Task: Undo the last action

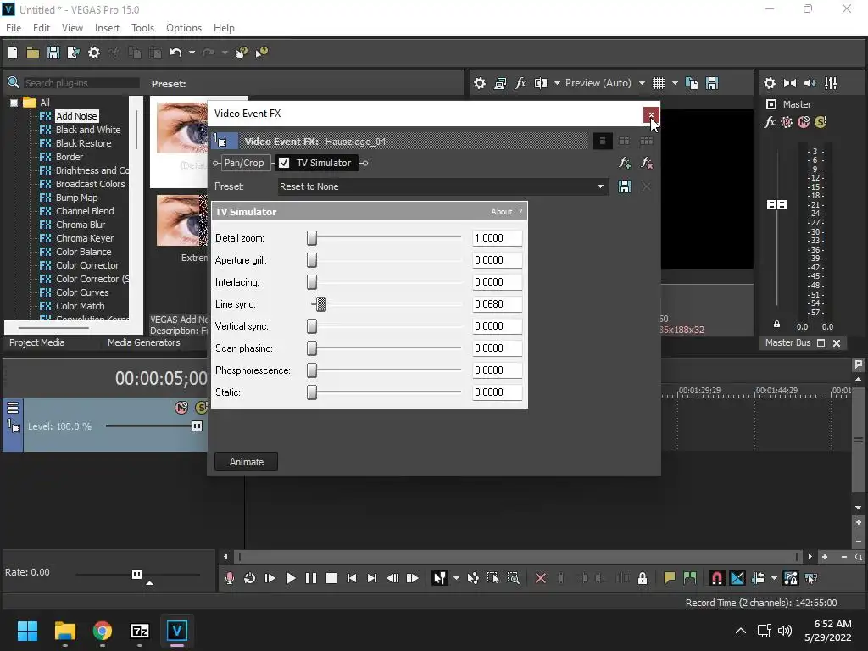Action: click(x=175, y=53)
